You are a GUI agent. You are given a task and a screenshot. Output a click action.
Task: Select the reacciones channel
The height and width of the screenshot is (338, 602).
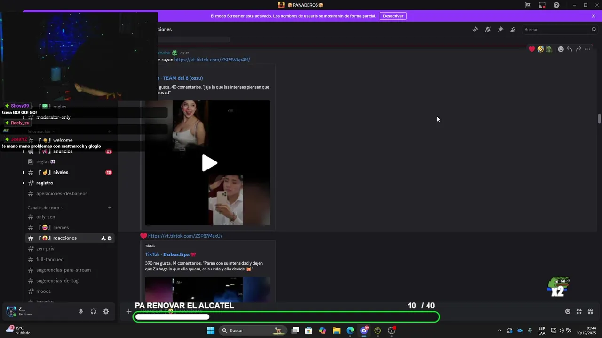(63, 238)
